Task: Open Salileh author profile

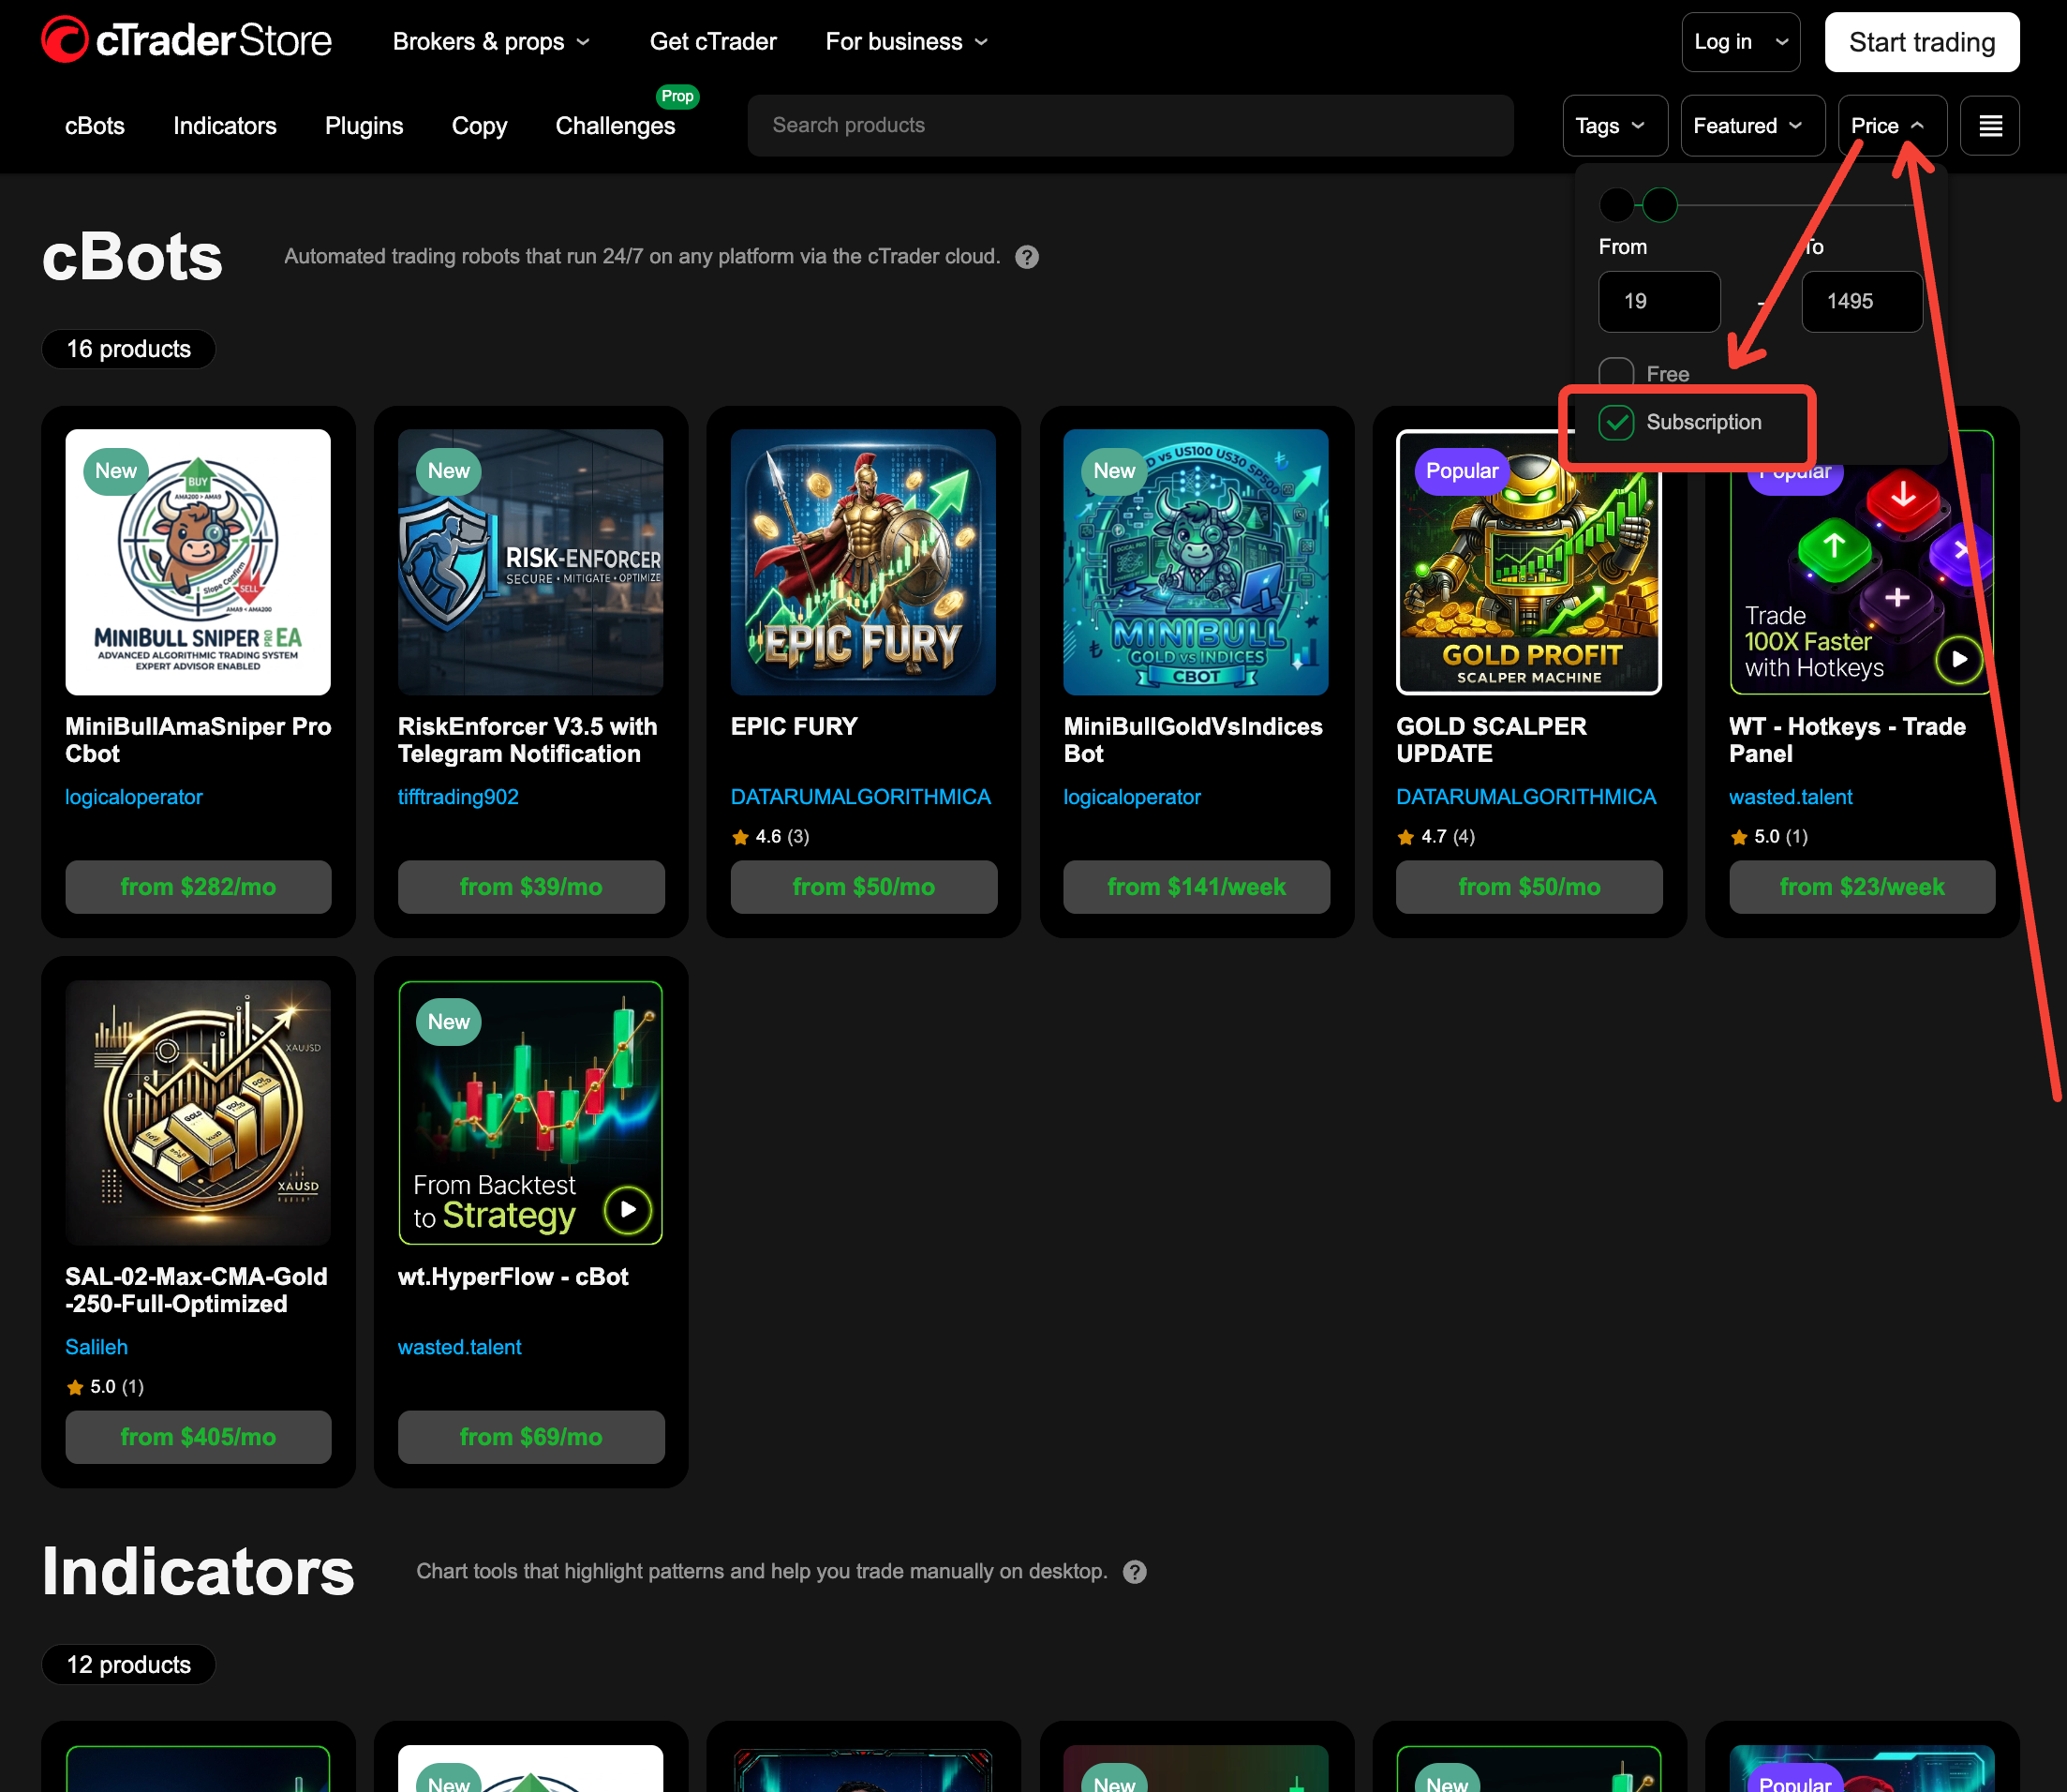Action: [96, 1347]
